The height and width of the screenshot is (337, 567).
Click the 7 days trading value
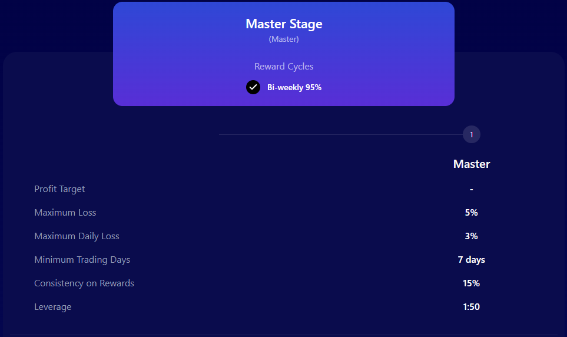pos(472,260)
